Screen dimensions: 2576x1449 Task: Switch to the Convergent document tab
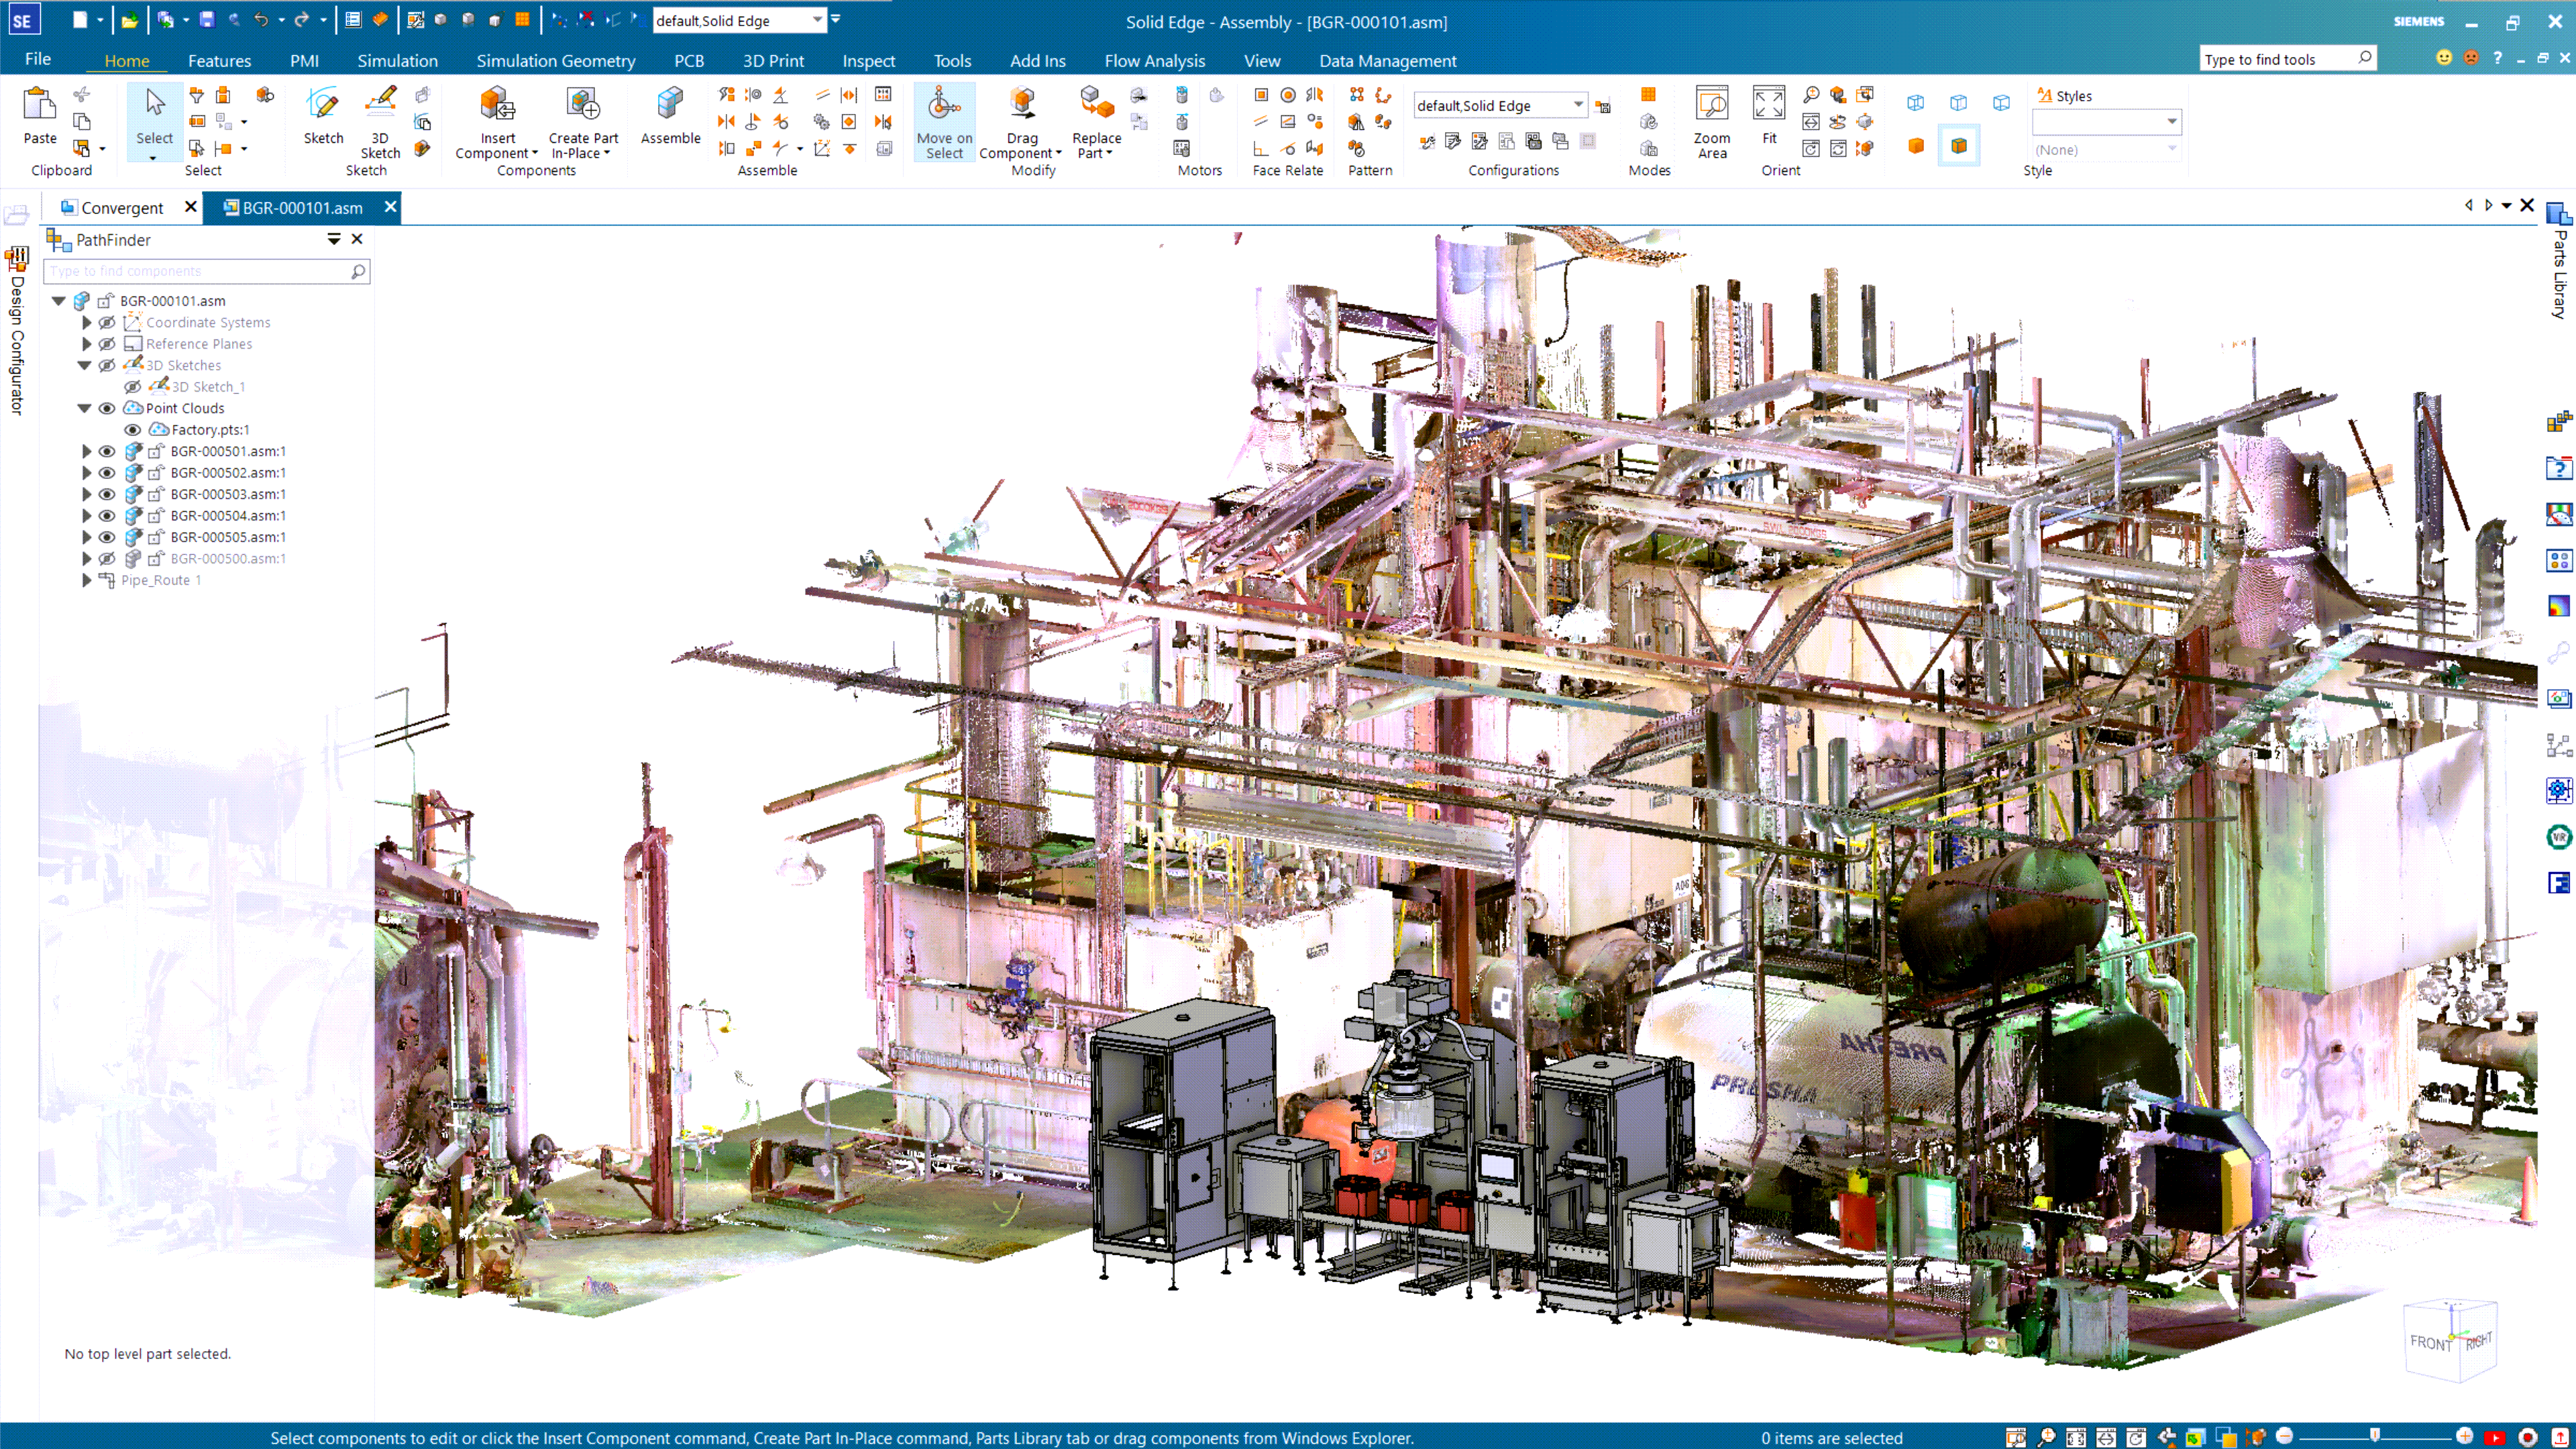[121, 207]
